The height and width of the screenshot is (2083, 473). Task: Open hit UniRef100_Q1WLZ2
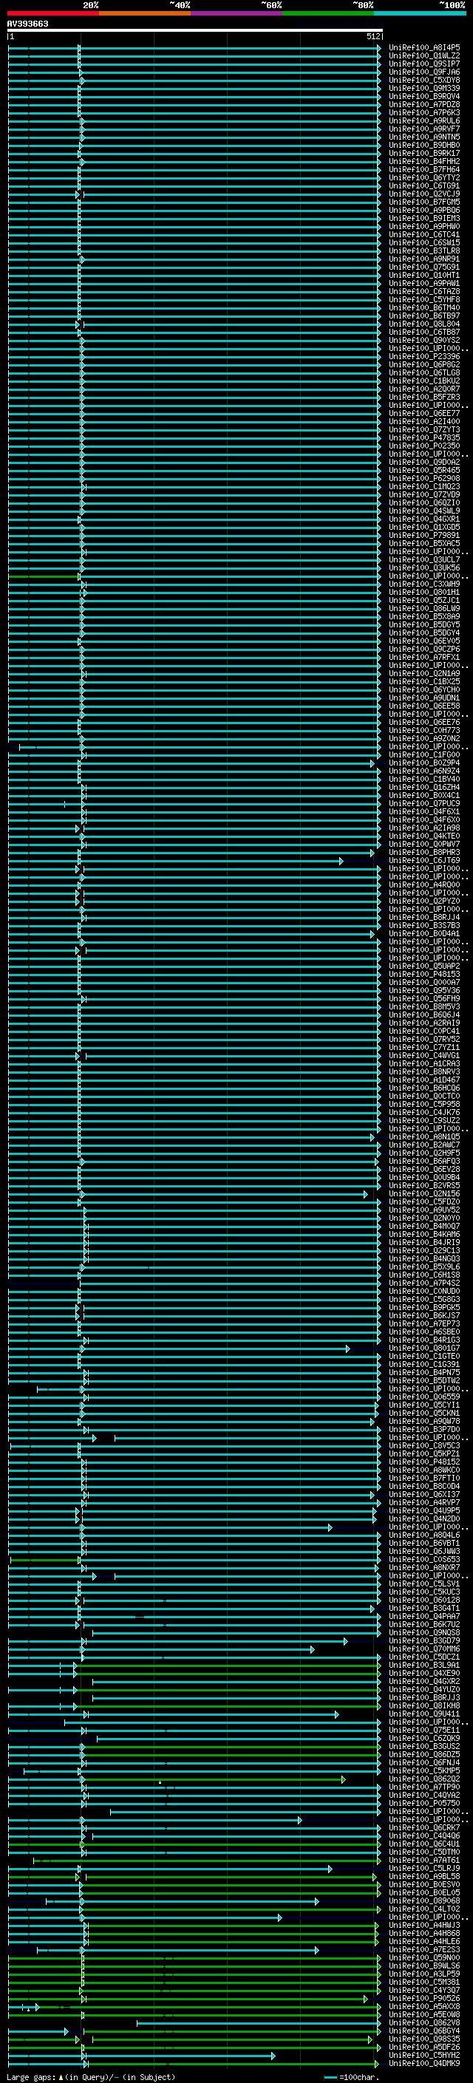[424, 56]
